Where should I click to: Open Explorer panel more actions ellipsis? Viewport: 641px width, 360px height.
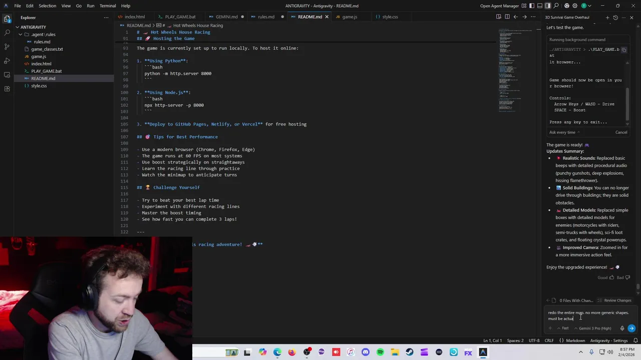tap(106, 17)
